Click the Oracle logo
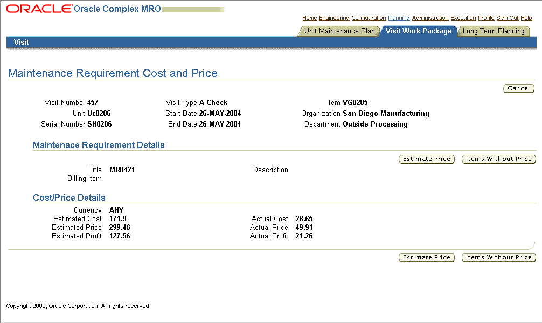Screen dimensions: 542x323 coord(39,9)
